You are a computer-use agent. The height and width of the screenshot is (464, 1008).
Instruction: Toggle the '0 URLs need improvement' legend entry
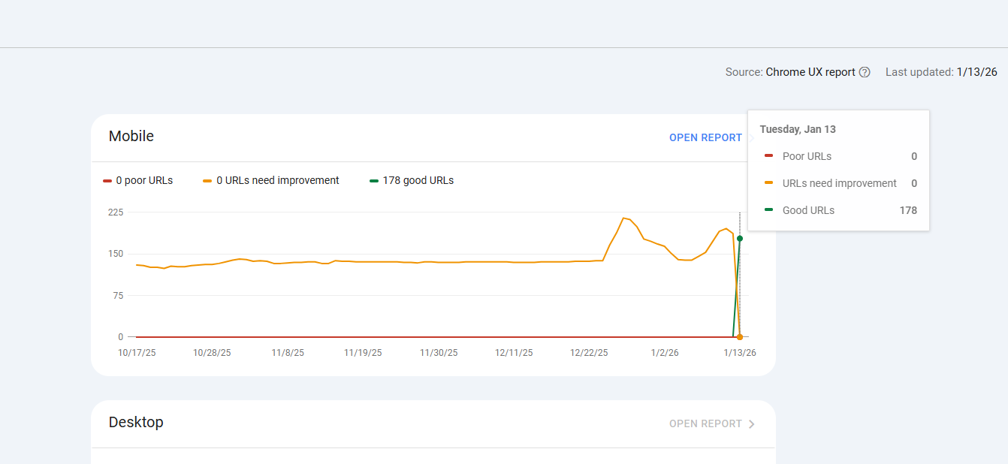point(271,181)
